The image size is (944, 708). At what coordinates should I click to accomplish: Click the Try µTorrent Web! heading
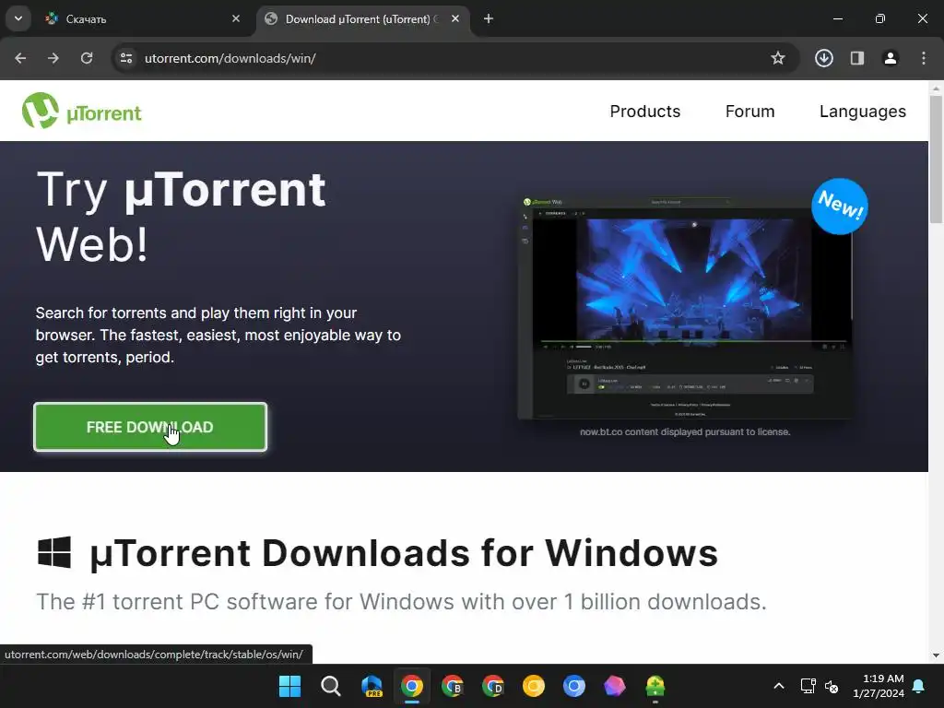[181, 217]
